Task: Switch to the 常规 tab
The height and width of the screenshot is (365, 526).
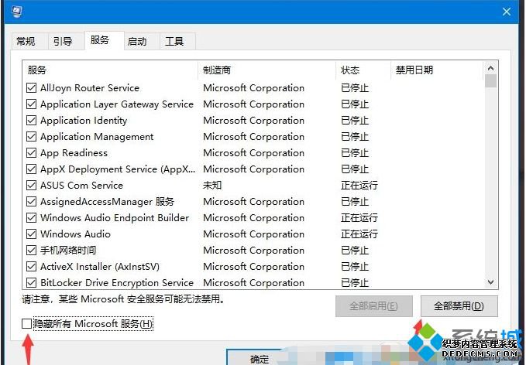Action: click(26, 42)
